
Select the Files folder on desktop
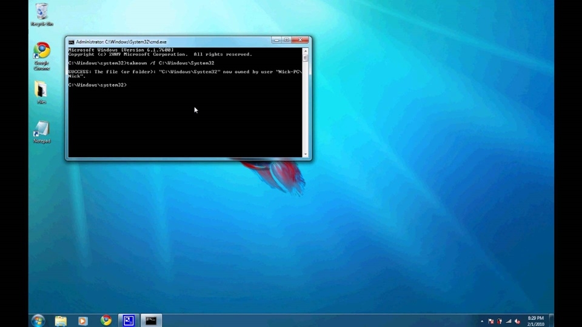point(41,92)
